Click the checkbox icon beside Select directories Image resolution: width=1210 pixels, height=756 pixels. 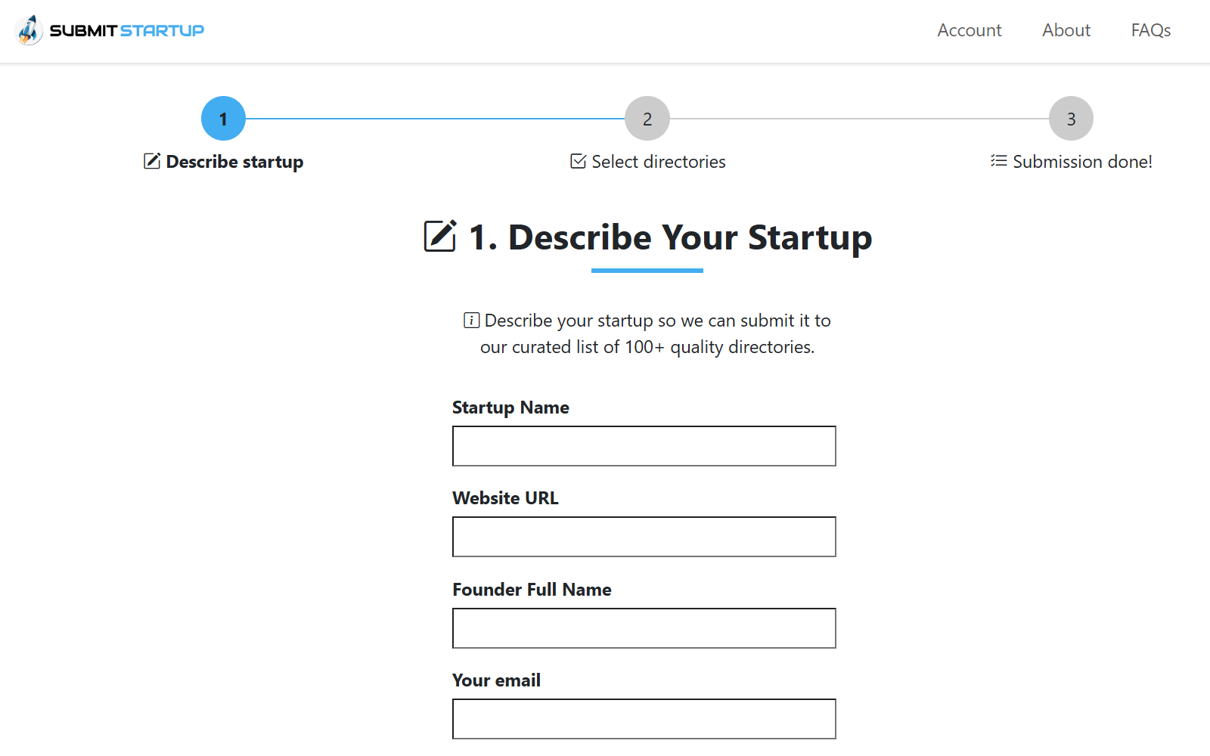tap(579, 161)
